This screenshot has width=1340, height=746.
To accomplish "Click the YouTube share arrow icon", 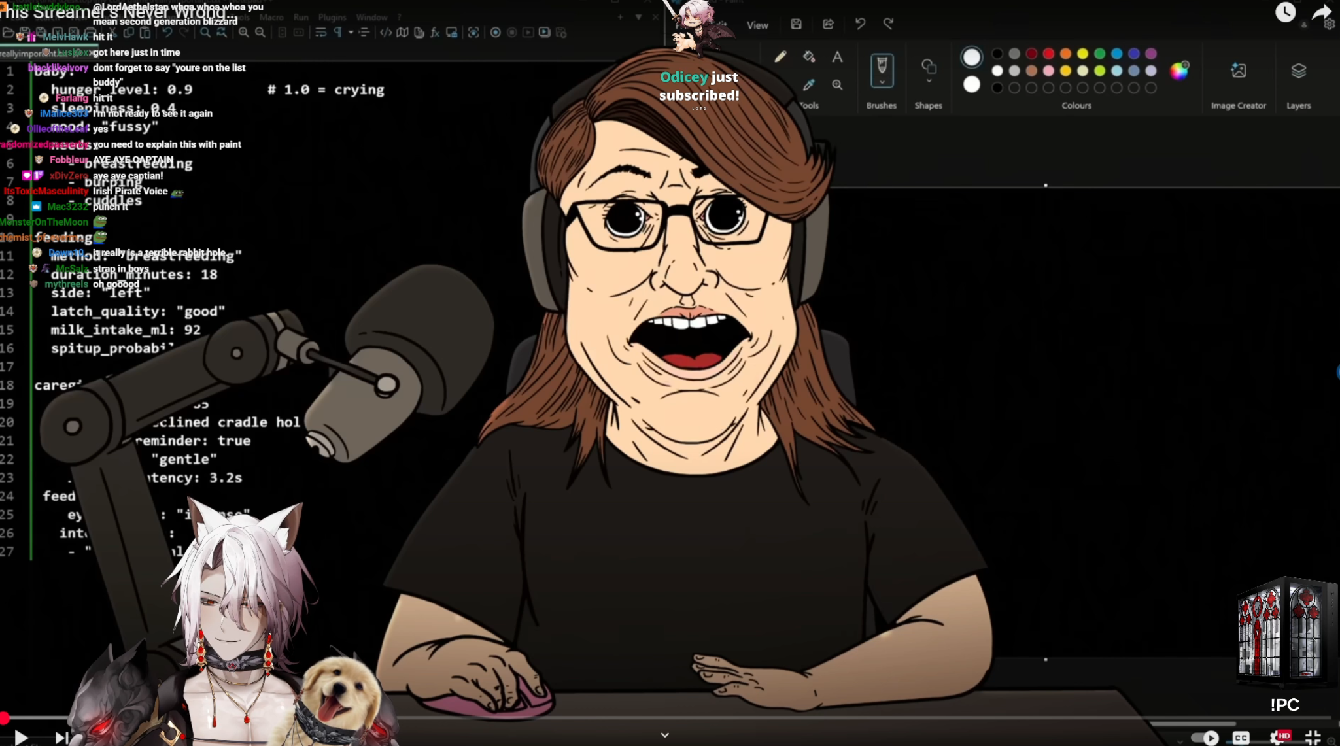I will click(1322, 12).
